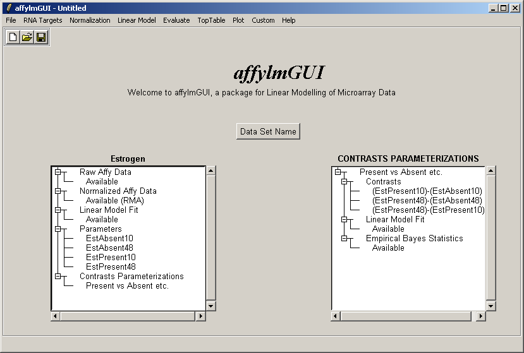Viewport: 524px width, 353px height.
Task: Click the Open folder toolbar icon
Action: [x=27, y=38]
